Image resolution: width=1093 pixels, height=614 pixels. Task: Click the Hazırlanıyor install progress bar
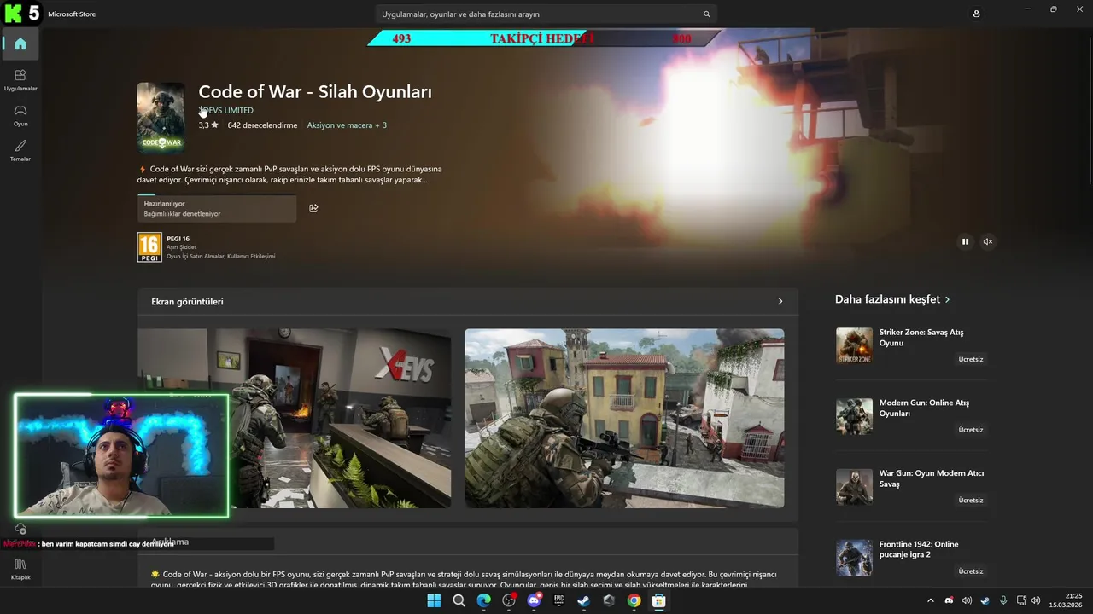tap(217, 209)
